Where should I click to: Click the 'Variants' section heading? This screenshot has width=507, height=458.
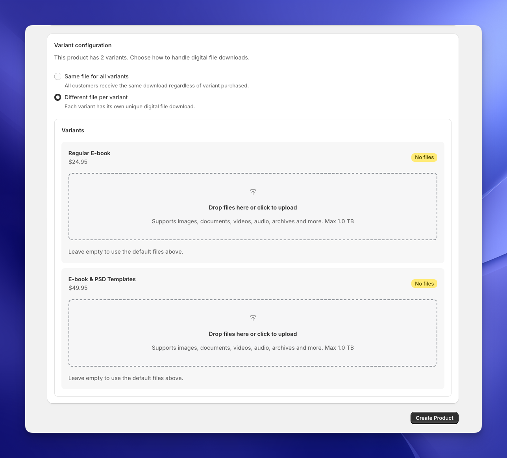73,130
